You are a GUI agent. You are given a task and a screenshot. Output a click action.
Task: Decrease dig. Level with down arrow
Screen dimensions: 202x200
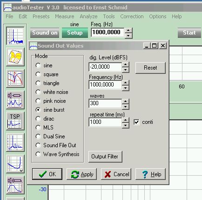click(126, 70)
